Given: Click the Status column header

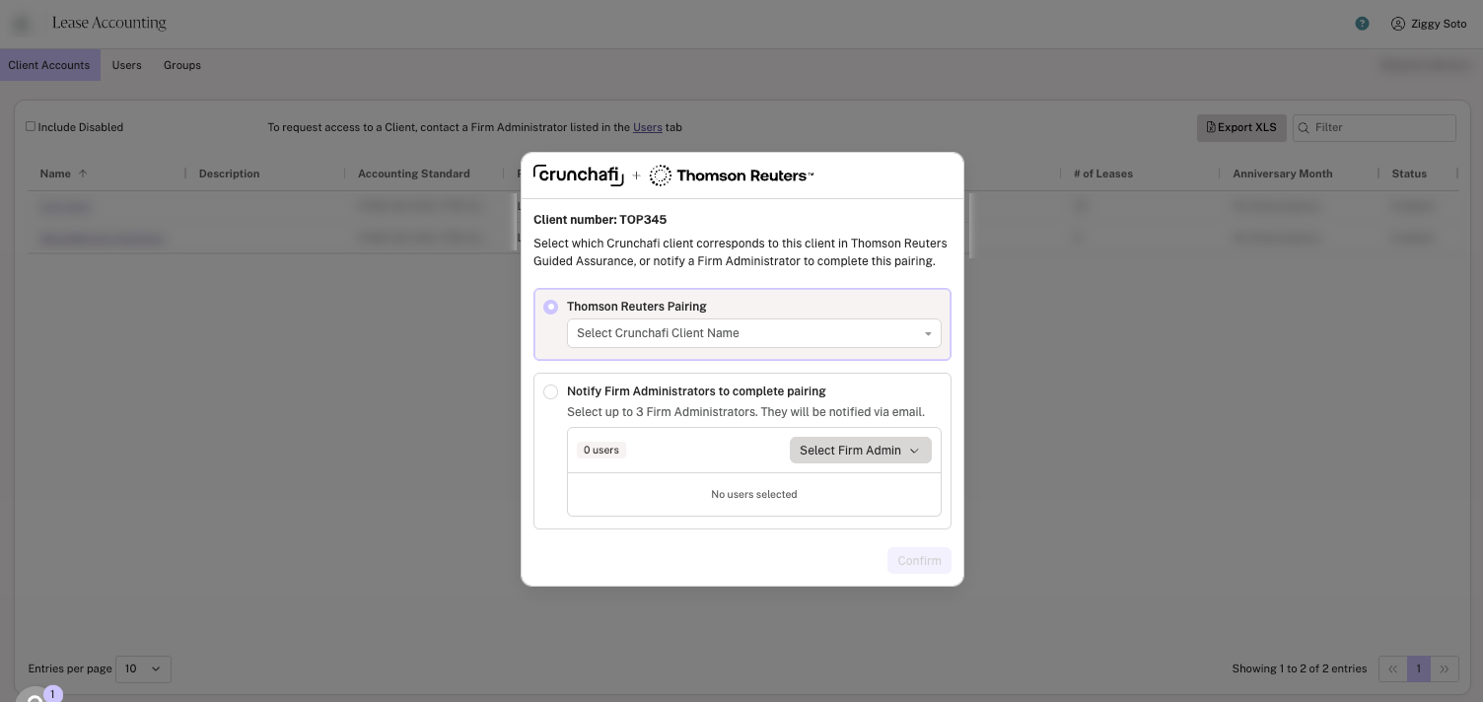Looking at the screenshot, I should pos(1409,174).
